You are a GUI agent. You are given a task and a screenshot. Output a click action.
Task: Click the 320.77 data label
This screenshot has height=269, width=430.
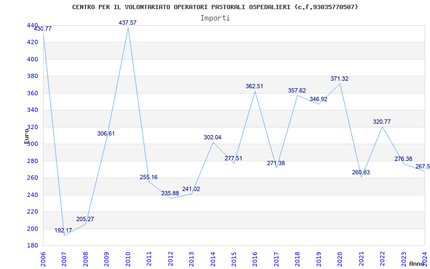[382, 122]
